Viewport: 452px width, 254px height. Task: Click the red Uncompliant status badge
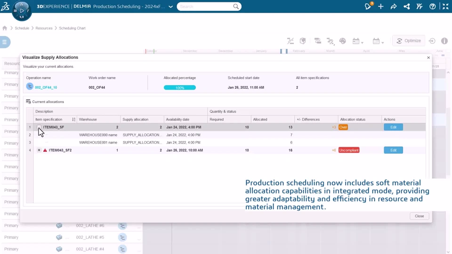349,150
